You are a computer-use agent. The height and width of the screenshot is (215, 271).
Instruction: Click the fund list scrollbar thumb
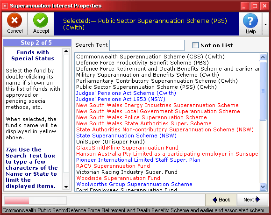click(263, 91)
